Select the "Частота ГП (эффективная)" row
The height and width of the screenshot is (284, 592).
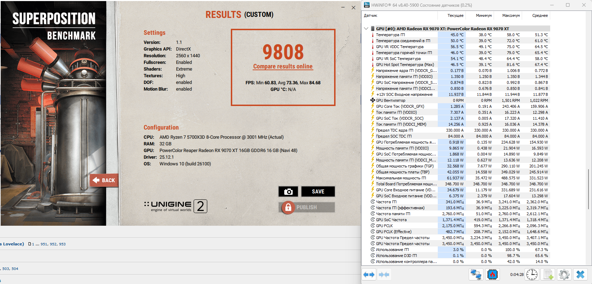460,208
